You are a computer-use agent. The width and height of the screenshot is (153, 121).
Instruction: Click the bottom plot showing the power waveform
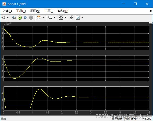pos(76,98)
